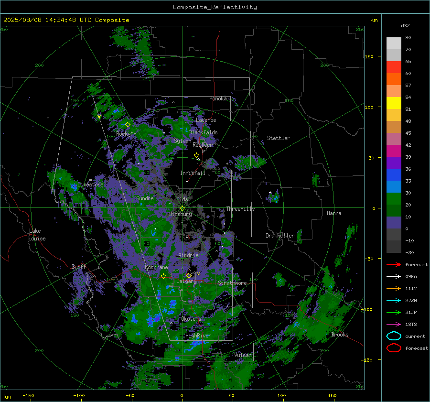The image size is (430, 402).
Task: Click the RockyMH label
Action: coord(126,134)
